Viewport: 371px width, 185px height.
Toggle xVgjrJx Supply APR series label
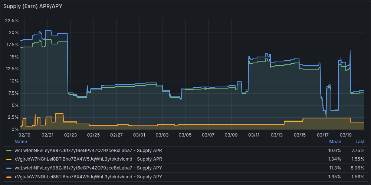click(x=88, y=159)
